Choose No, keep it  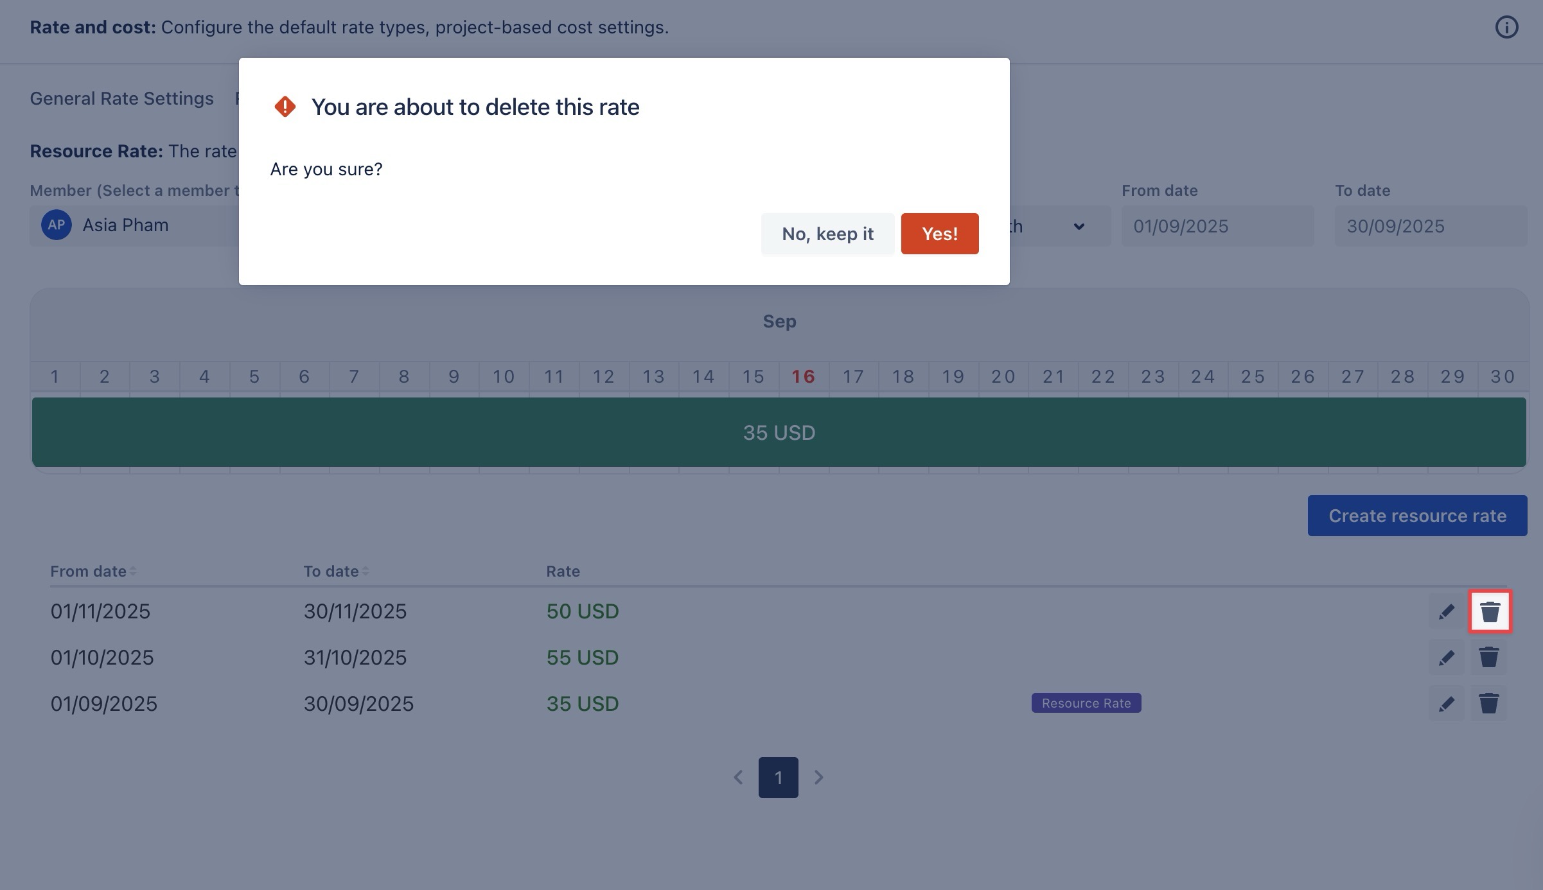827,234
